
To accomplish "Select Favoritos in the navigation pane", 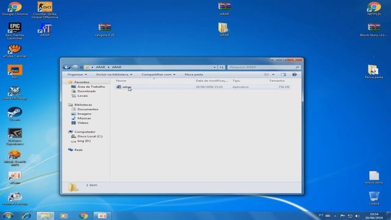I will click(81, 82).
